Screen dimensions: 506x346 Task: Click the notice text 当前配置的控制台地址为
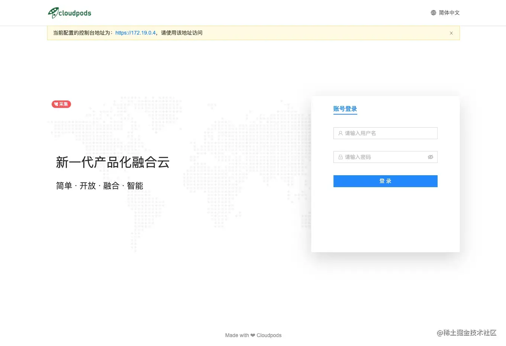83,33
